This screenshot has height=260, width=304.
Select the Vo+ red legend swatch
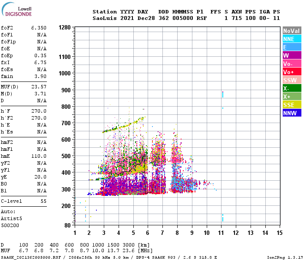point(292,72)
